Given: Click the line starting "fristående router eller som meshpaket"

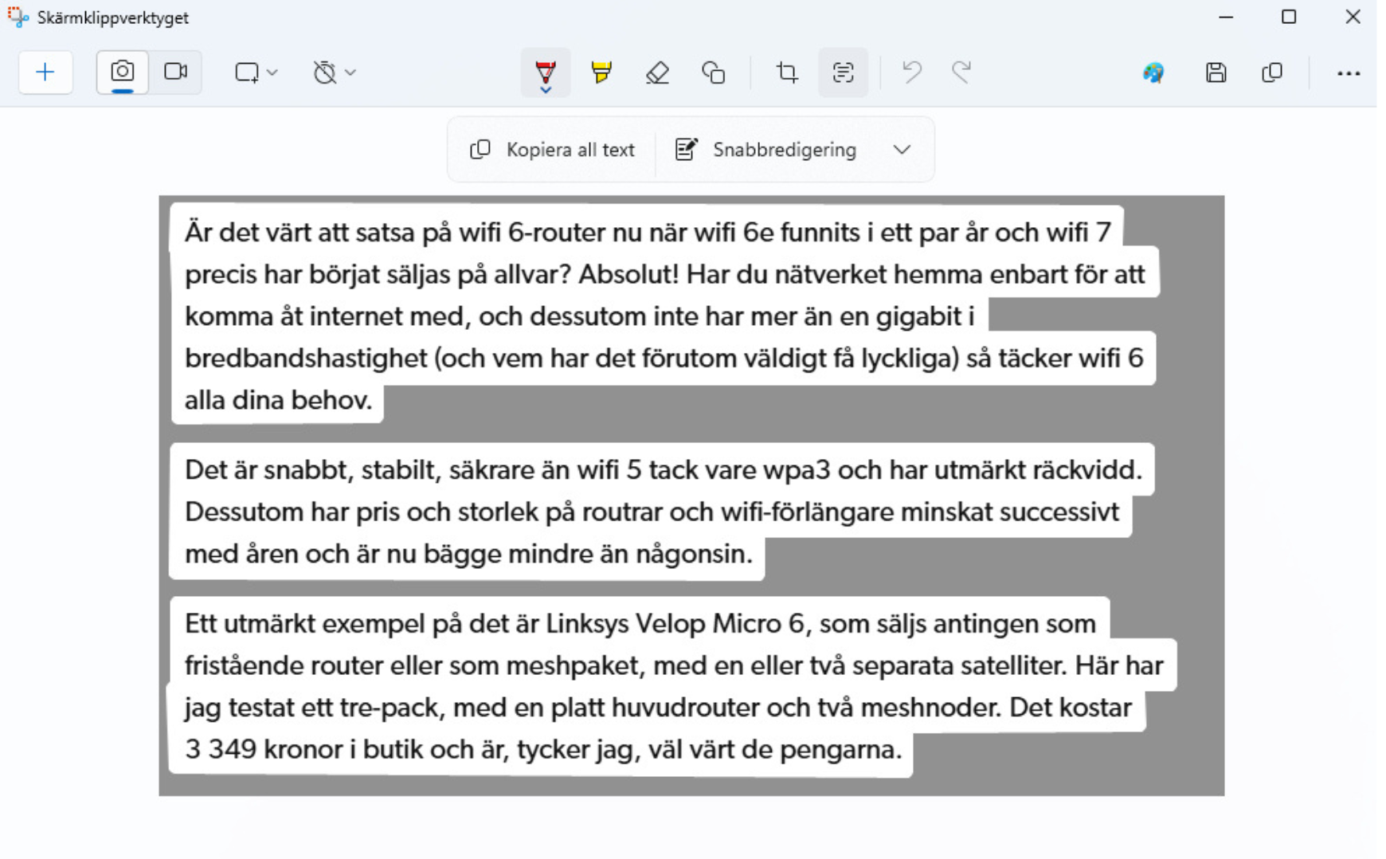Looking at the screenshot, I should click(x=674, y=665).
